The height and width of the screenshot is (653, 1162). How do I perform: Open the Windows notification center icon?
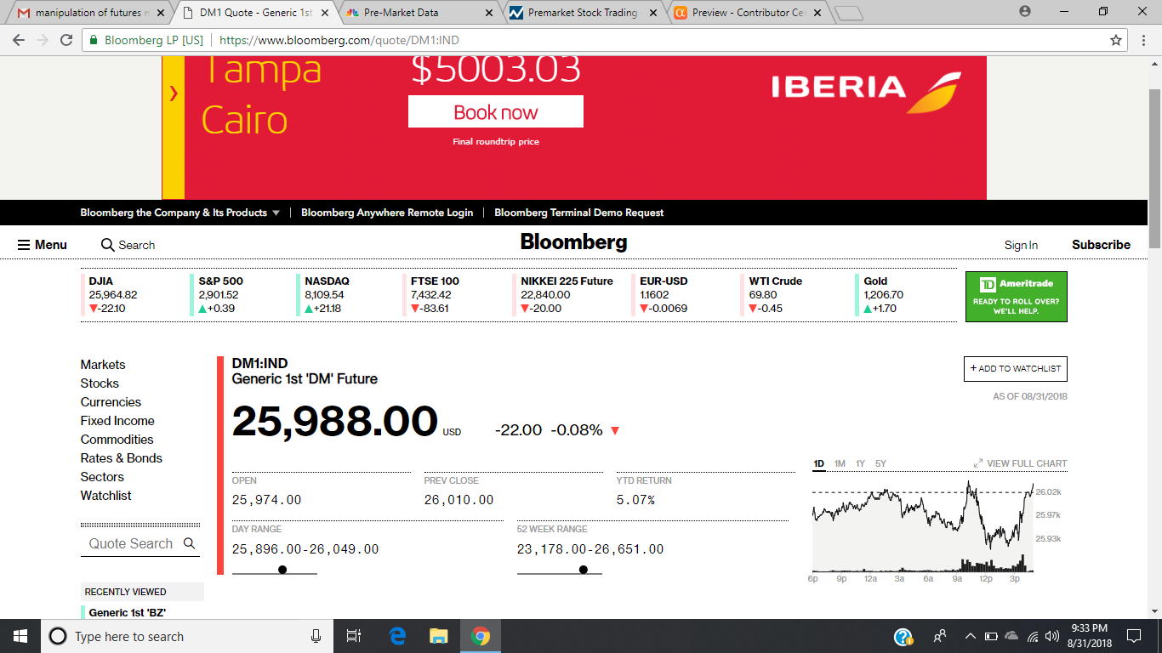[x=1133, y=636]
